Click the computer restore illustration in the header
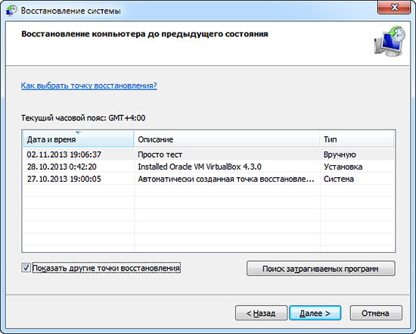Viewport: 416px width, 334px height. (x=390, y=42)
